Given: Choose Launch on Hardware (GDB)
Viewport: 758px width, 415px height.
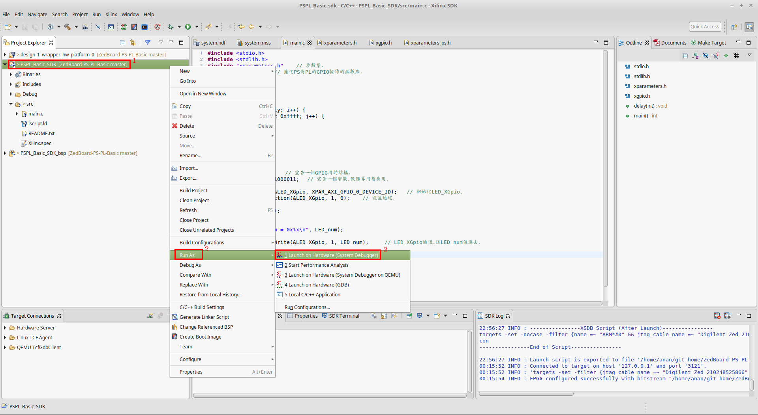Looking at the screenshot, I should coord(342,285).
